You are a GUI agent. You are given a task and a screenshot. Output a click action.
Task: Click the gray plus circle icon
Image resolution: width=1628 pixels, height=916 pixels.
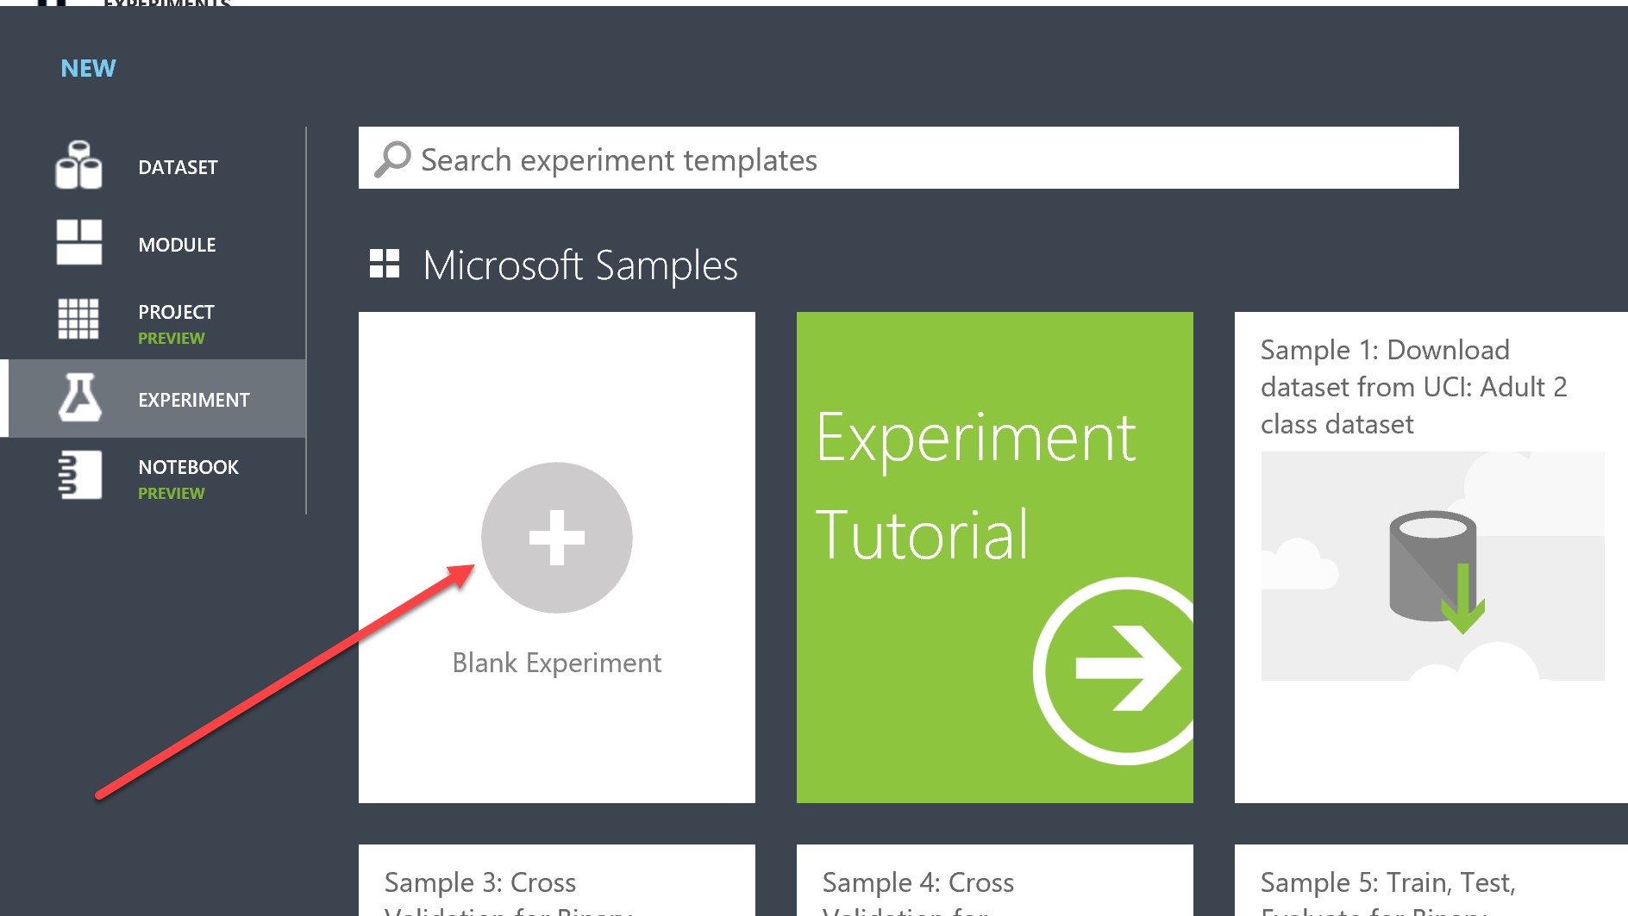(556, 538)
